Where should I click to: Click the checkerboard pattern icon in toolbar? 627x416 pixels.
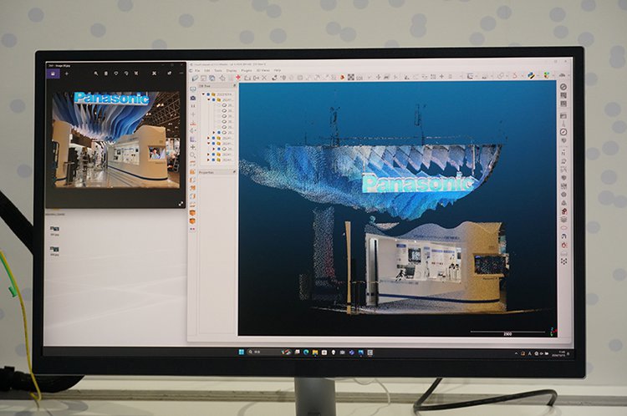click(x=350, y=77)
